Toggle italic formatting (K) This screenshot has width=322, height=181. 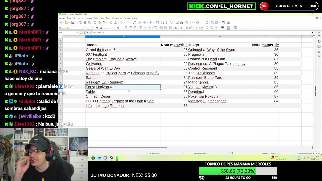pyautogui.click(x=101, y=28)
